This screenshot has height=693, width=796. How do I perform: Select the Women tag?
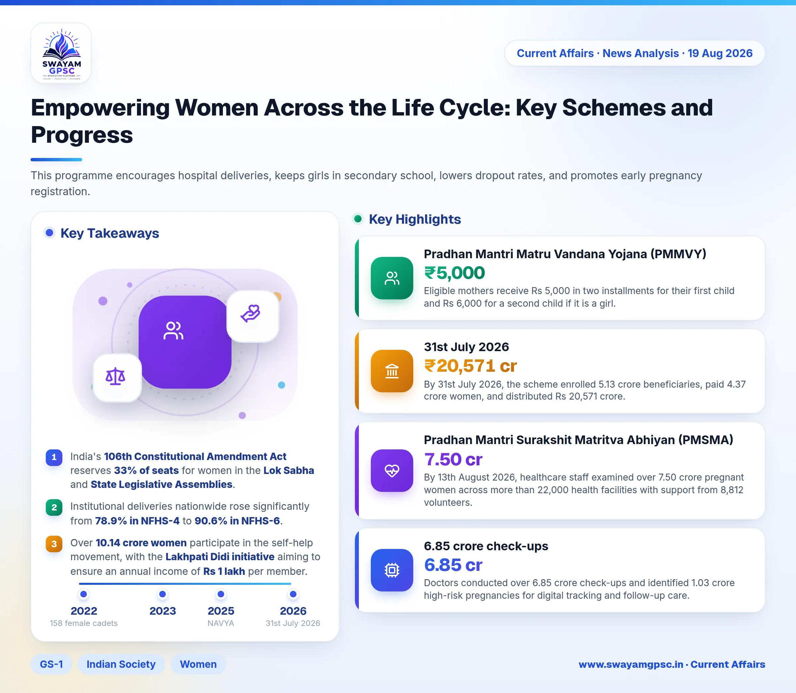click(198, 664)
